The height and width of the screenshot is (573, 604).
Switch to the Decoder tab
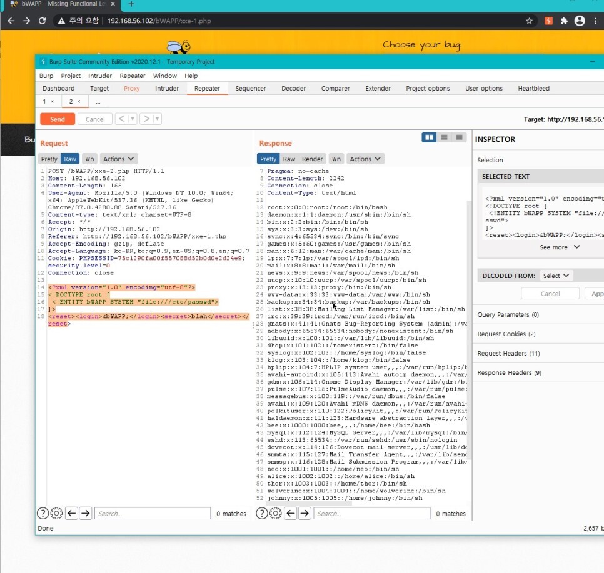pos(293,88)
